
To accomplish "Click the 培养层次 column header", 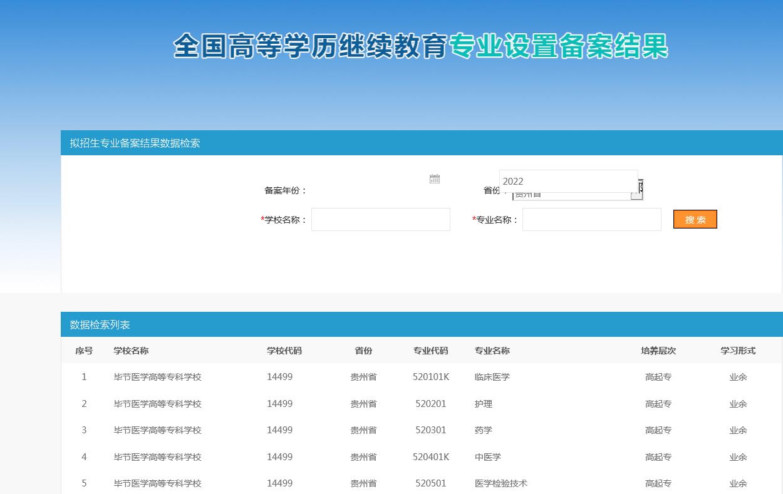I will click(x=658, y=351).
